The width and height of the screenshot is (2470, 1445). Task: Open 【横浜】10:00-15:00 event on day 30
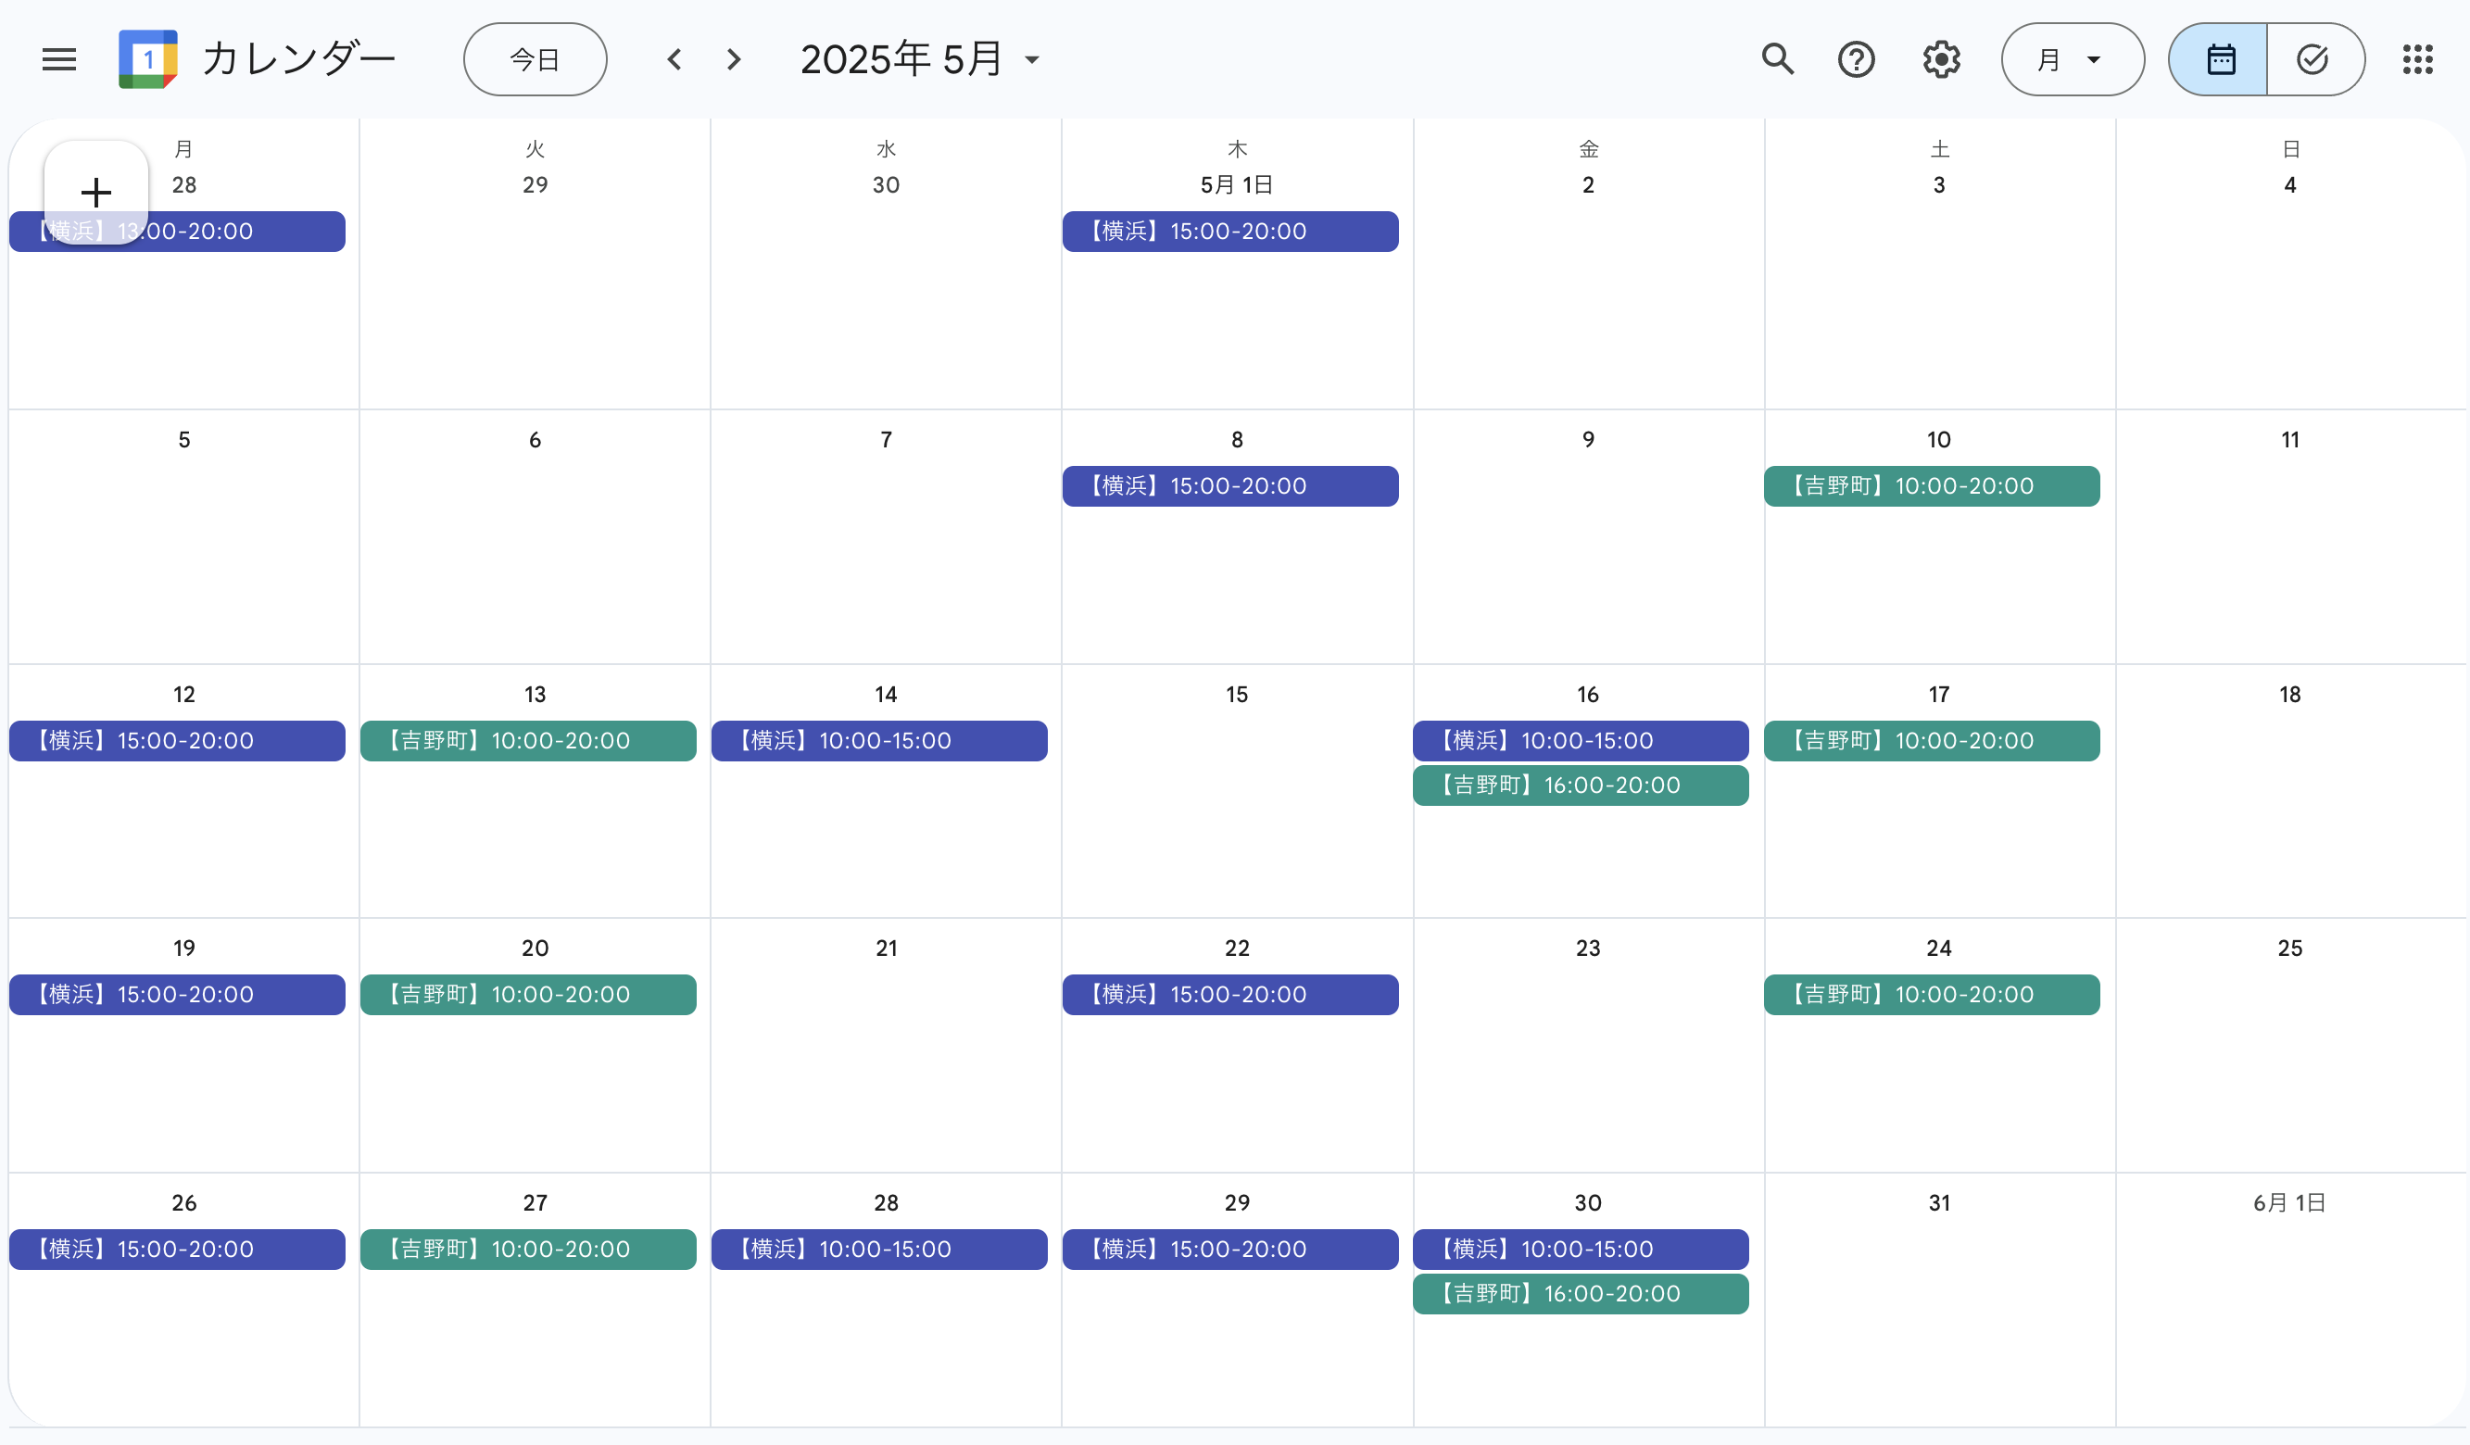[1581, 1249]
